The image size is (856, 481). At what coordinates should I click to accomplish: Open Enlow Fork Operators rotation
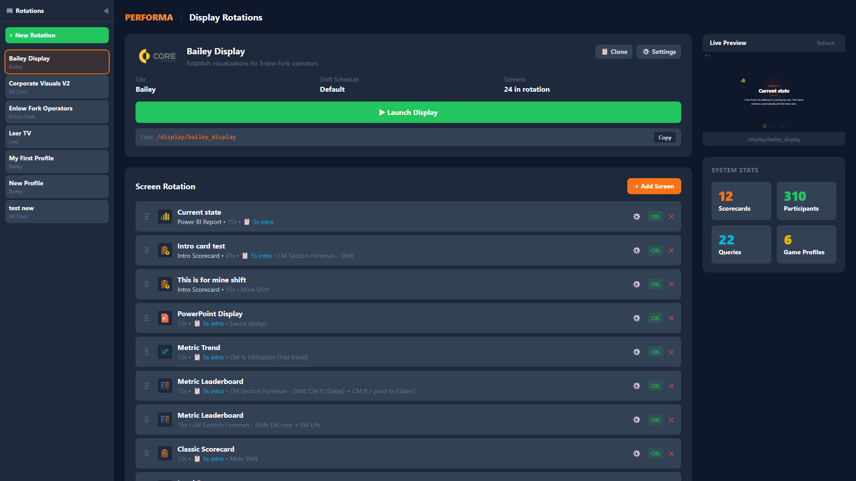pos(57,112)
